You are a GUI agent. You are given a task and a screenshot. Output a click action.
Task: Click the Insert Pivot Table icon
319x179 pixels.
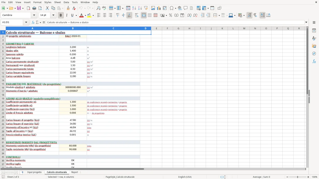click(165, 8)
